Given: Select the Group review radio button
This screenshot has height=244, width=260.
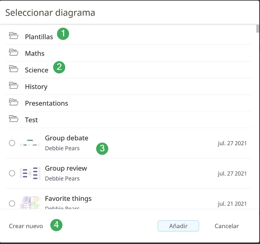Looking at the screenshot, I should (x=12, y=173).
